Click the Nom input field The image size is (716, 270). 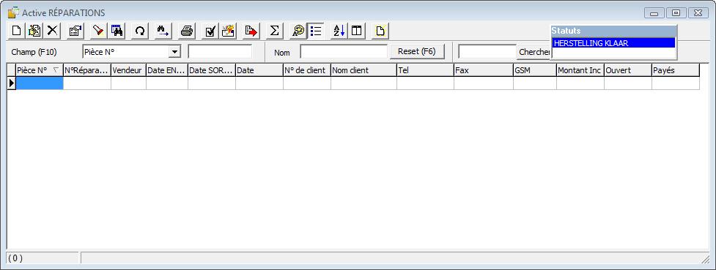344,51
